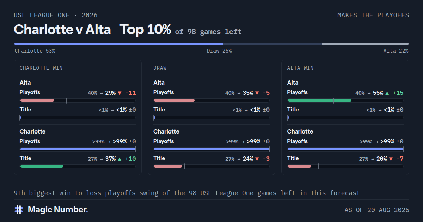Click the 9th biggest swing footnote text
The height and width of the screenshot is (222, 423).
pos(187,193)
